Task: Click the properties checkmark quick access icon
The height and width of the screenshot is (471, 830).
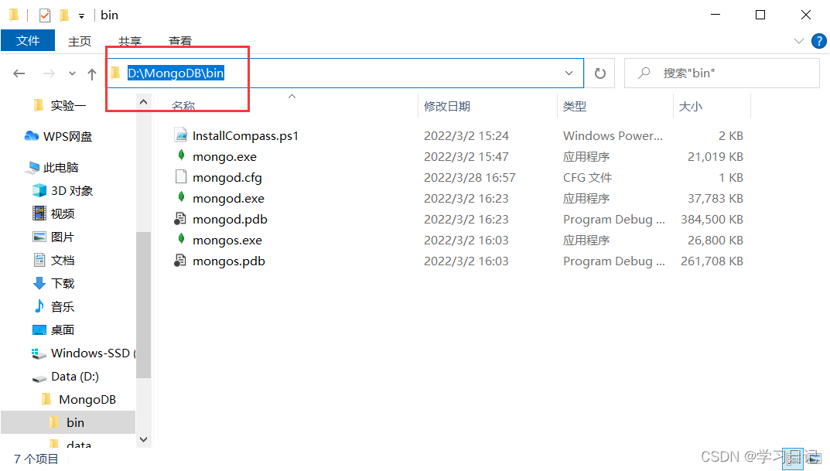Action: (x=44, y=15)
